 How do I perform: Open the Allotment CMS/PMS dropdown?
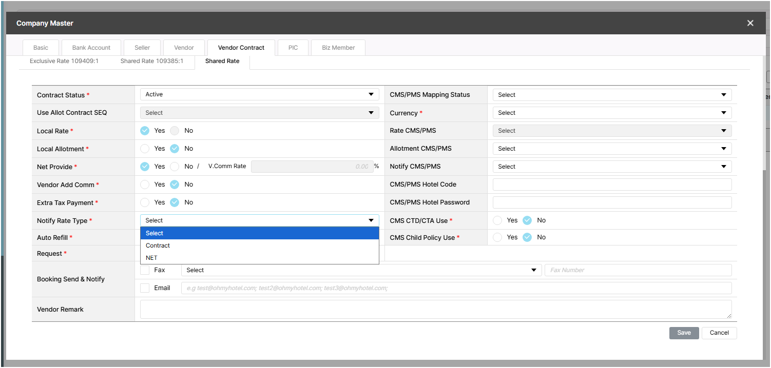(x=612, y=149)
